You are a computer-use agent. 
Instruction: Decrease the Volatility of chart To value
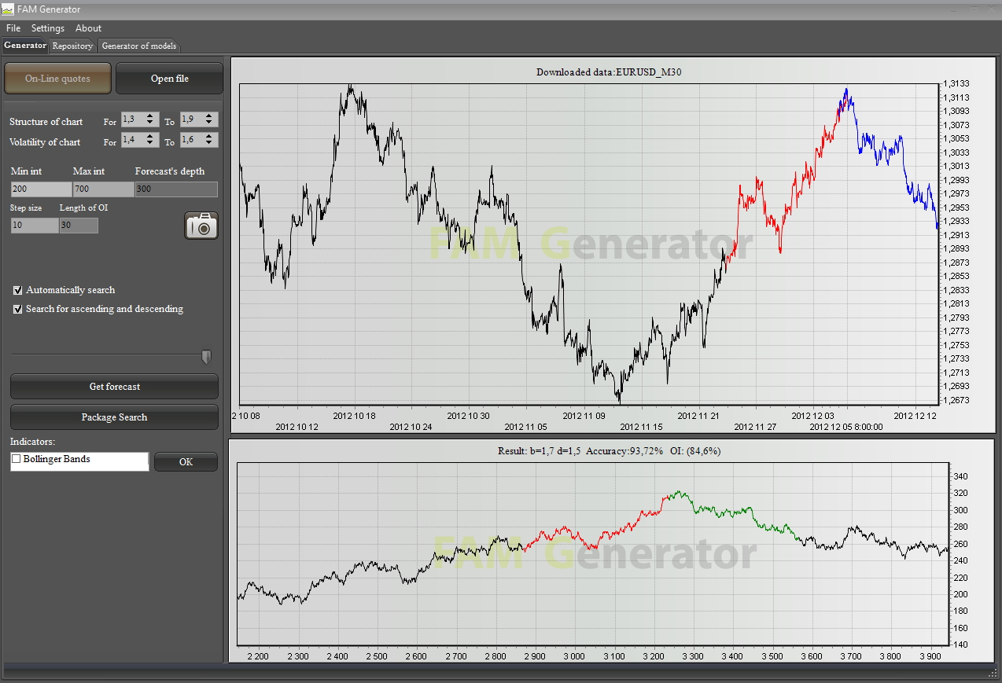point(208,143)
